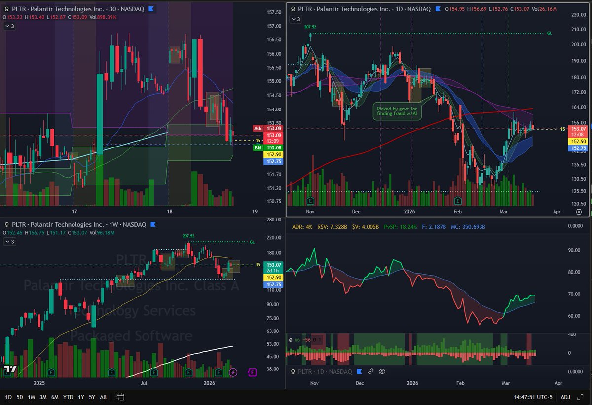Click the chart settings gear icon
The image size is (592, 405).
(x=578, y=211)
